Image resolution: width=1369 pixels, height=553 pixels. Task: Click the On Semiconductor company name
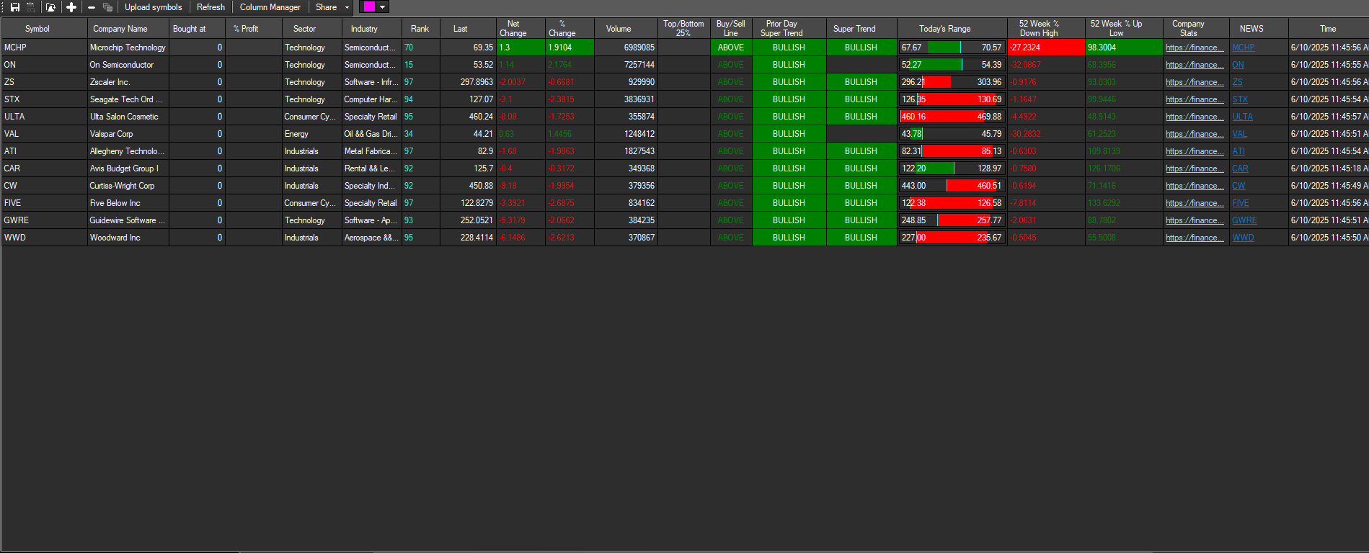coord(121,65)
